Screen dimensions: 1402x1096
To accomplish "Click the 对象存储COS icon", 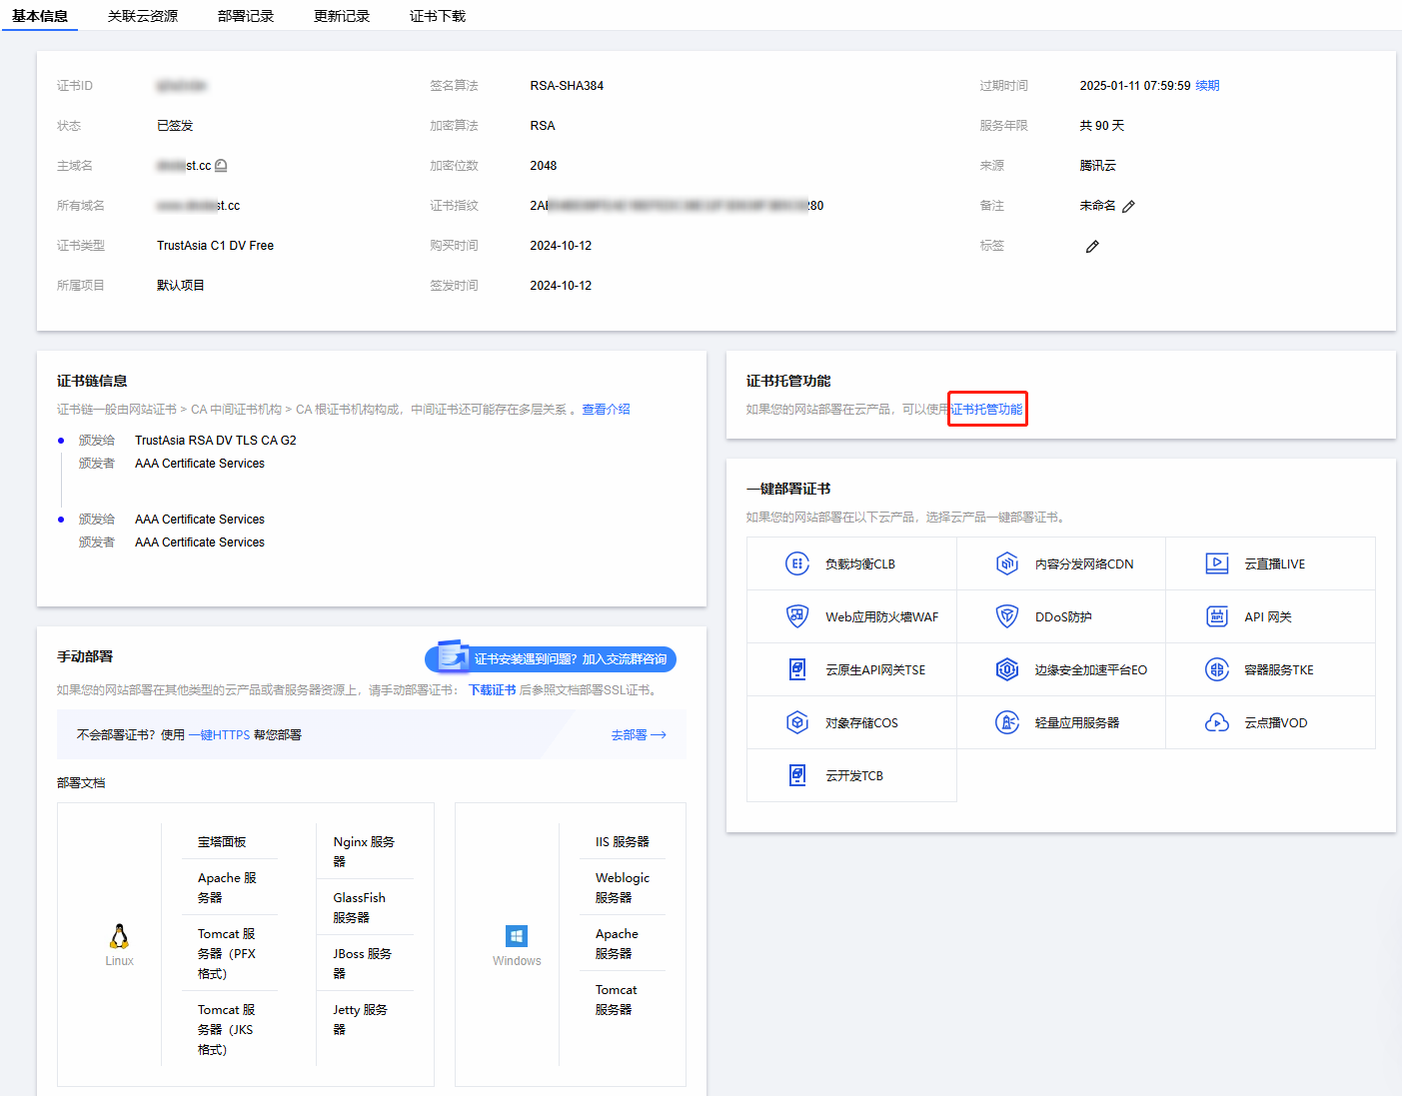I will click(797, 722).
